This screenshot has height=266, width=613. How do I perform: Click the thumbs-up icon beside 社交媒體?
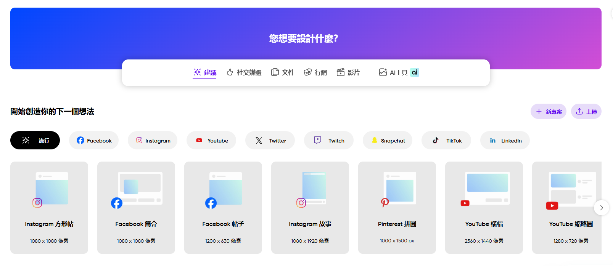point(230,72)
